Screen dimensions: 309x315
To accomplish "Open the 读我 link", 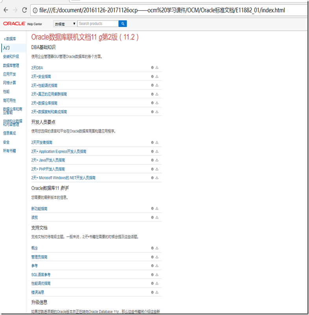I will point(35,217).
